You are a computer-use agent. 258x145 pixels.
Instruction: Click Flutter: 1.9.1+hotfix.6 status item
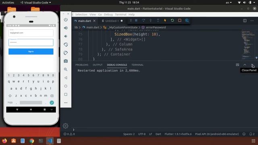pos(178,134)
